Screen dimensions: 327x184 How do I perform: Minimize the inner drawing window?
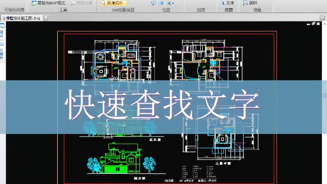pyautogui.click(x=309, y=24)
